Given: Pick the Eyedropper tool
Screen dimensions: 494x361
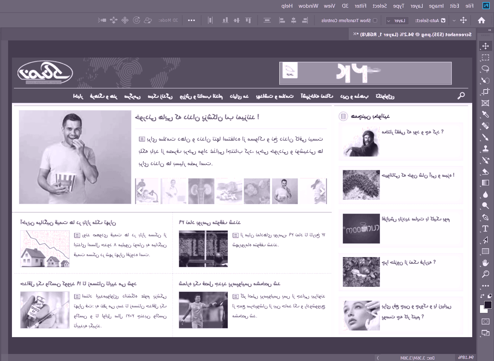Looking at the screenshot, I should [x=485, y=114].
